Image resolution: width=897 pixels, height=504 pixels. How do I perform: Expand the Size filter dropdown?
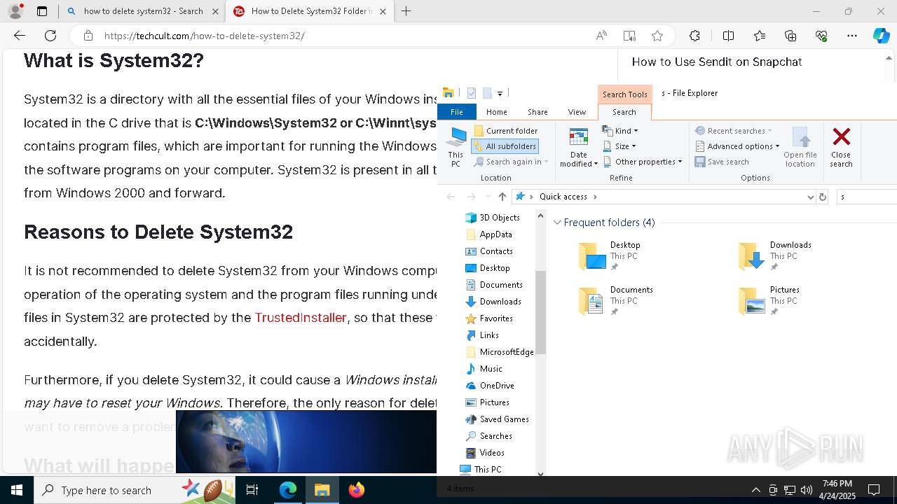[x=619, y=146]
